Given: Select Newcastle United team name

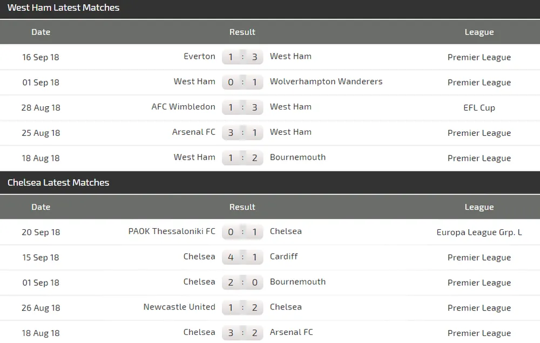Looking at the screenshot, I should coord(179,307).
